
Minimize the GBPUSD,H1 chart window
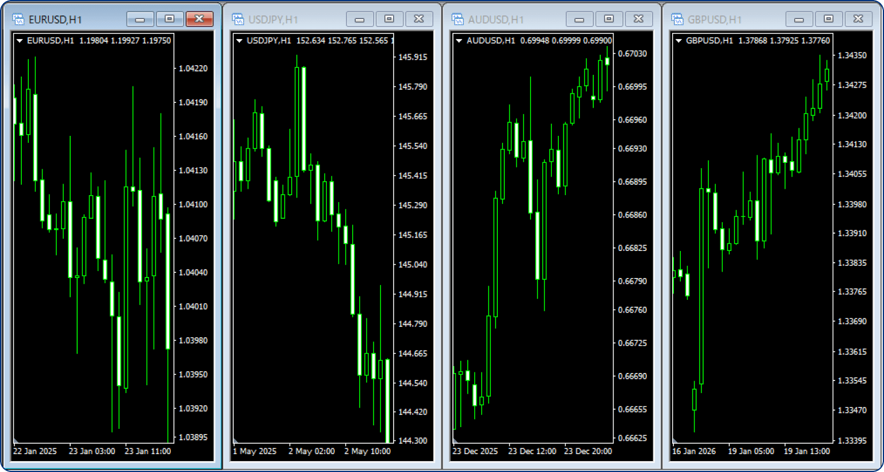[799, 19]
